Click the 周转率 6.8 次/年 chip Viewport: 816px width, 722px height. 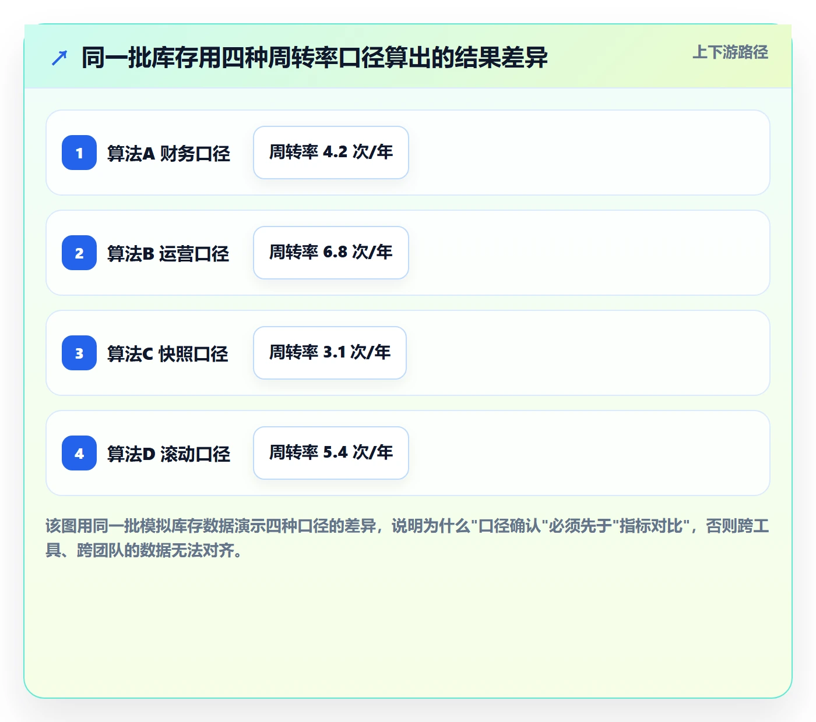[331, 253]
